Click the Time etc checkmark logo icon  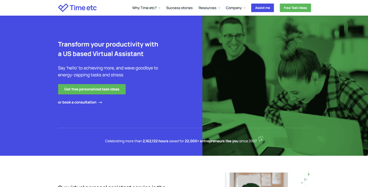tap(63, 8)
